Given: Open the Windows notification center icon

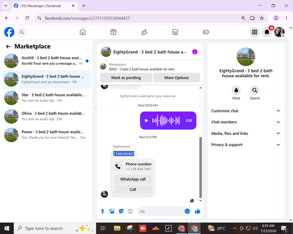Looking at the screenshot, I should coord(284,228).
